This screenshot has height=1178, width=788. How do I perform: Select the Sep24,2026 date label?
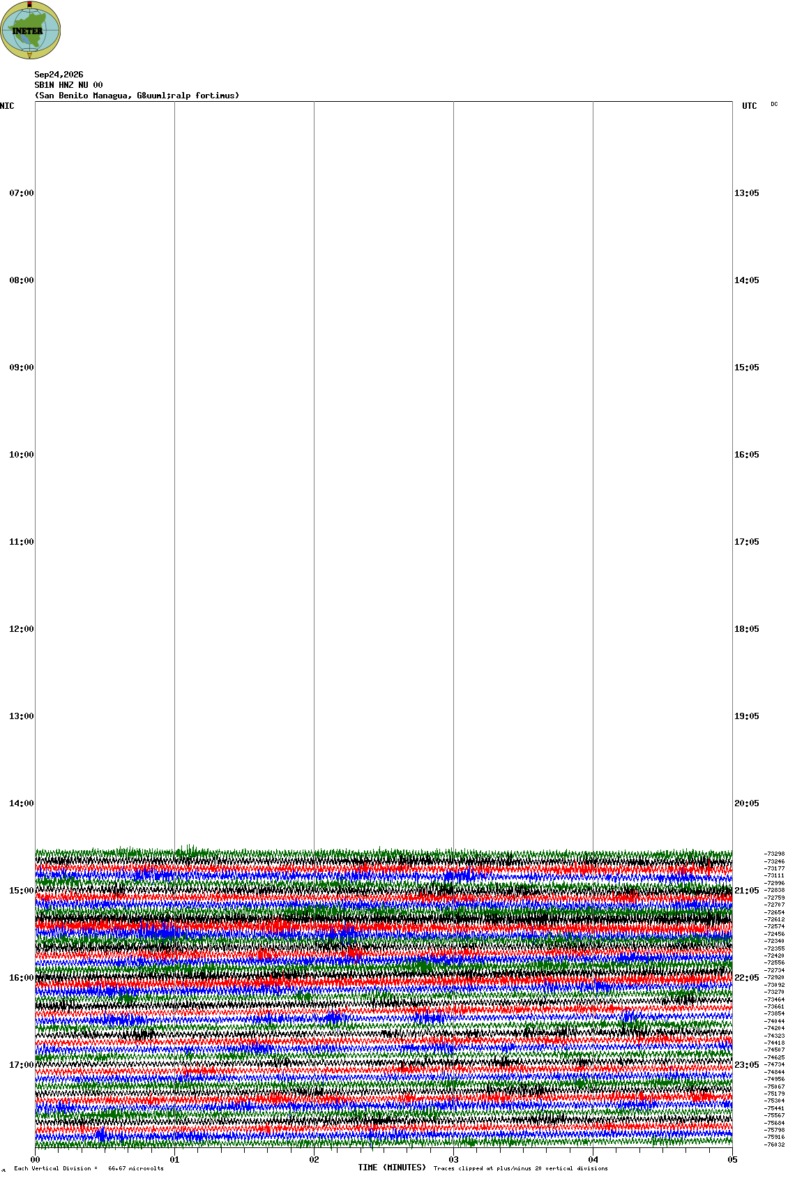click(x=59, y=75)
